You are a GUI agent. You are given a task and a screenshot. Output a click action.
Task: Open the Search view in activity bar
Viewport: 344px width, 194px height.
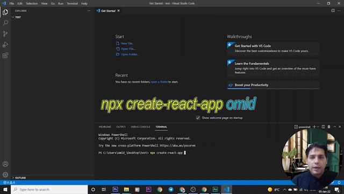[x=5, y=23]
